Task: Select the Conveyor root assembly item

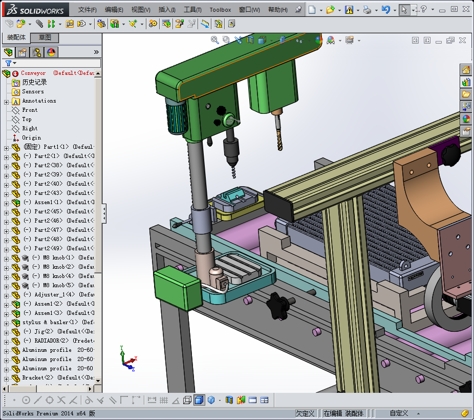Action: tap(33, 73)
